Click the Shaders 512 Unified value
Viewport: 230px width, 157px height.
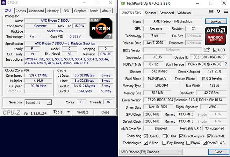pyautogui.click(x=159, y=71)
